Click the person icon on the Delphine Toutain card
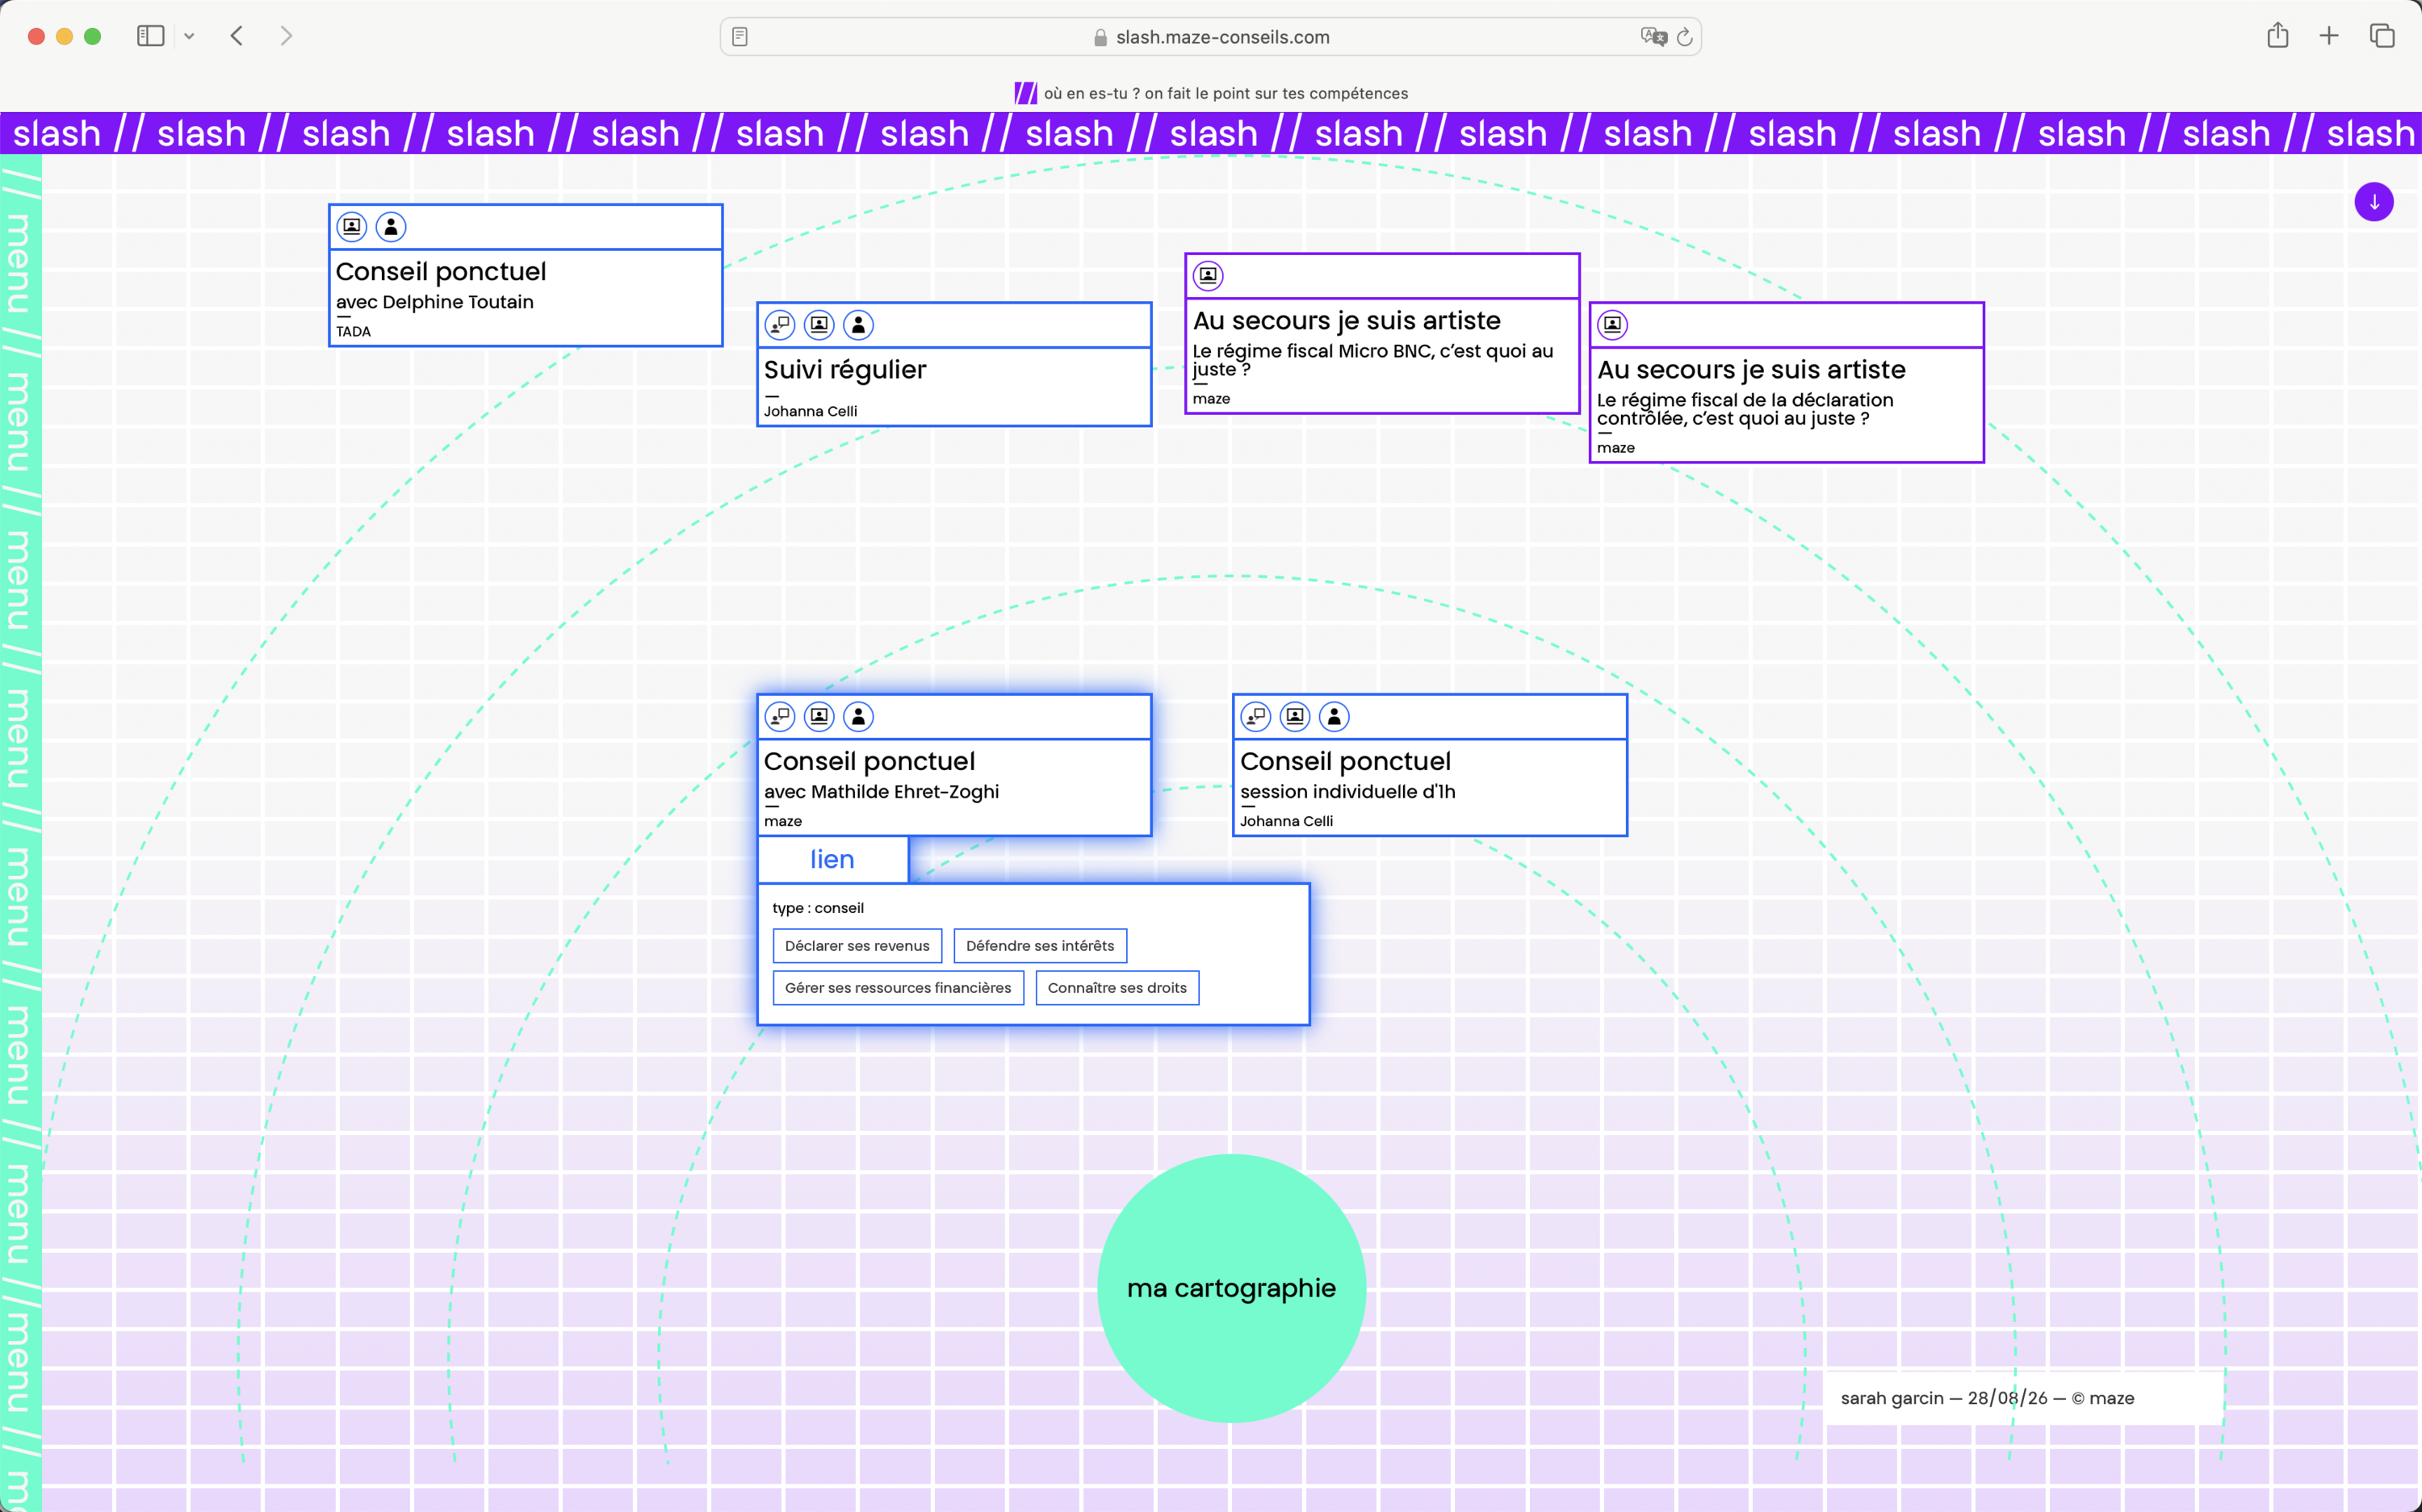The width and height of the screenshot is (2422, 1512). [391, 227]
